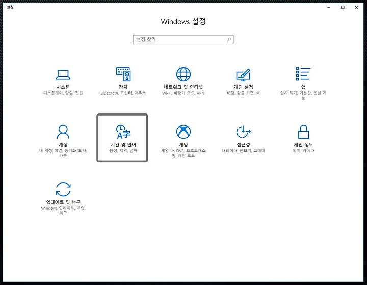Minimize the 설정 window
The height and width of the screenshot is (285, 367).
pyautogui.click(x=329, y=7)
